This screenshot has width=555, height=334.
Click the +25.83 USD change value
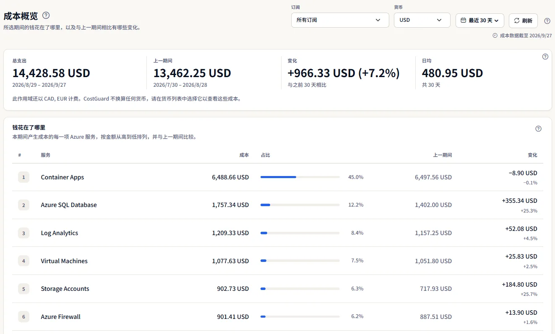tap(521, 256)
